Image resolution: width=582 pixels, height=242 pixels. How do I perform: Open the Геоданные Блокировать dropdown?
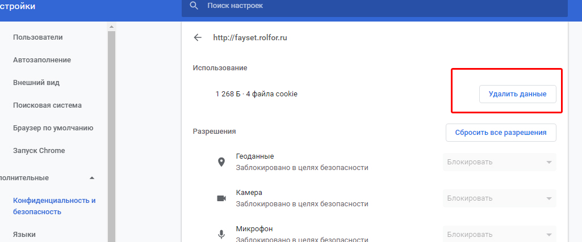point(499,162)
